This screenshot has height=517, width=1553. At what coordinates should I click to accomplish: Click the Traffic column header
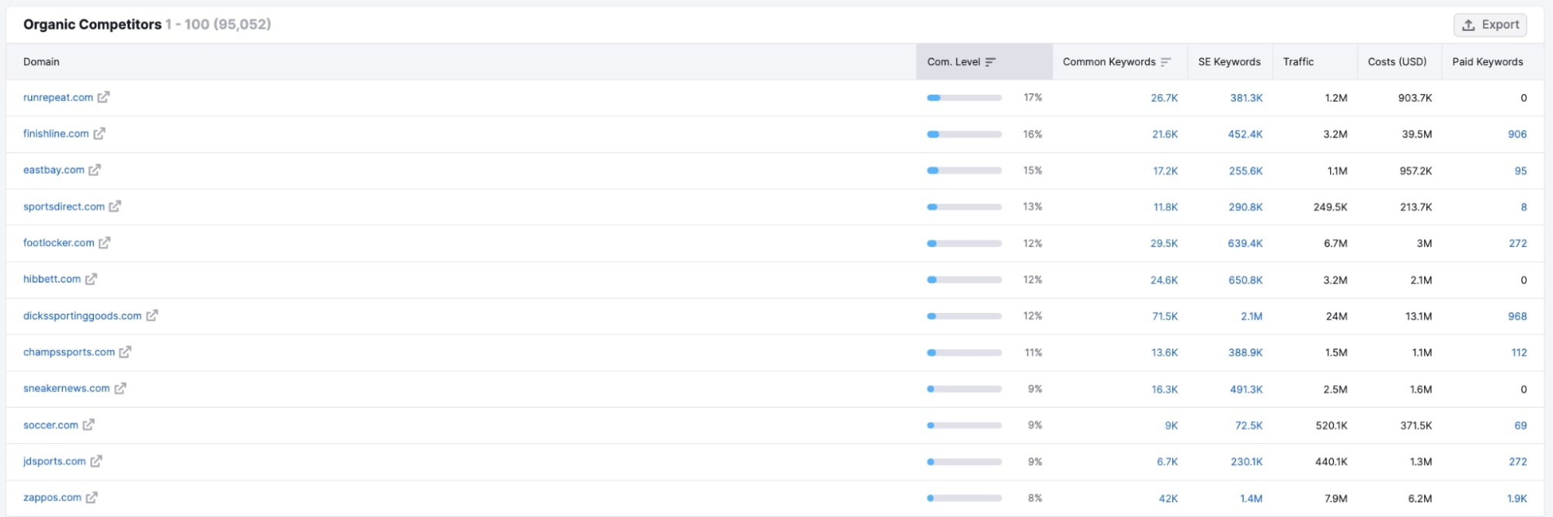(1298, 62)
